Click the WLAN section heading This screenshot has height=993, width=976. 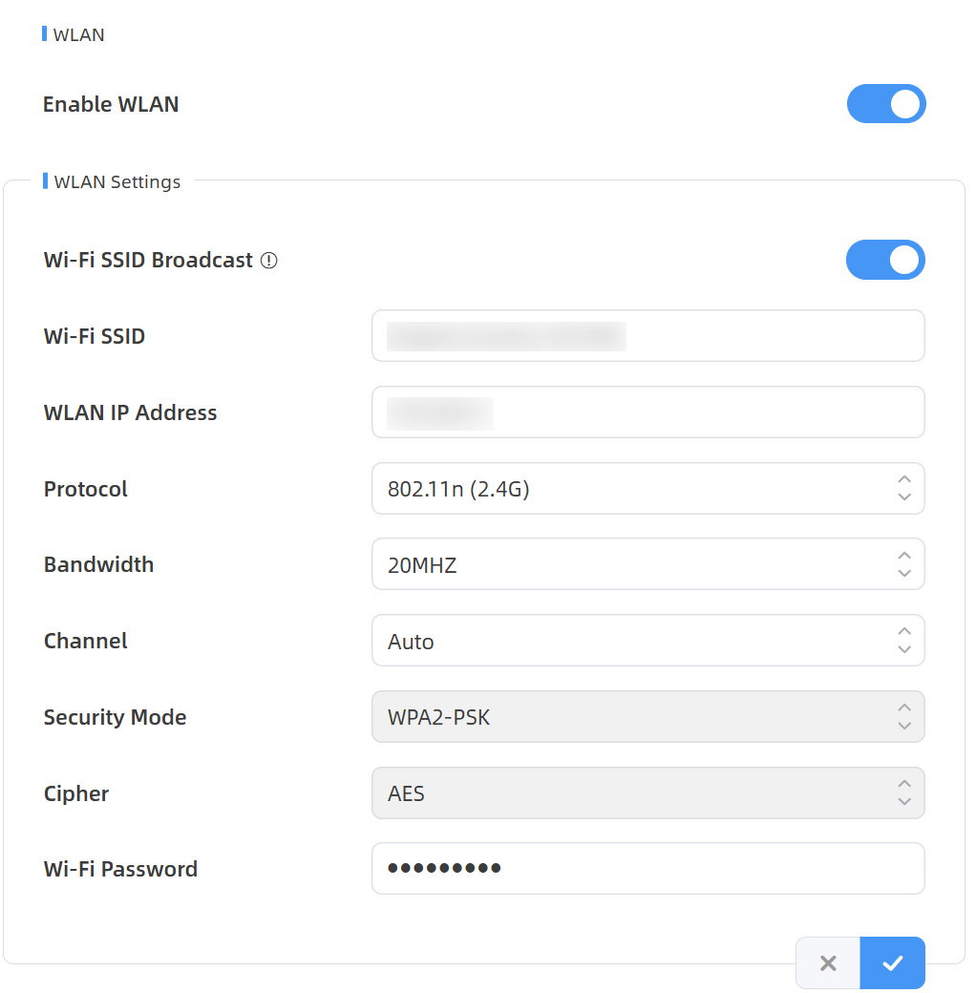click(x=78, y=34)
